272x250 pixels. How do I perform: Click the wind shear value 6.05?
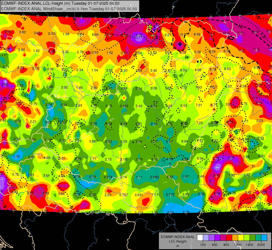[139, 35]
